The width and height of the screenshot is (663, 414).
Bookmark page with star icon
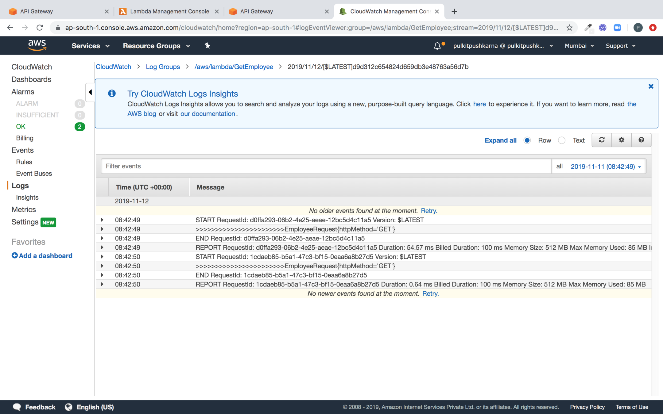570,28
